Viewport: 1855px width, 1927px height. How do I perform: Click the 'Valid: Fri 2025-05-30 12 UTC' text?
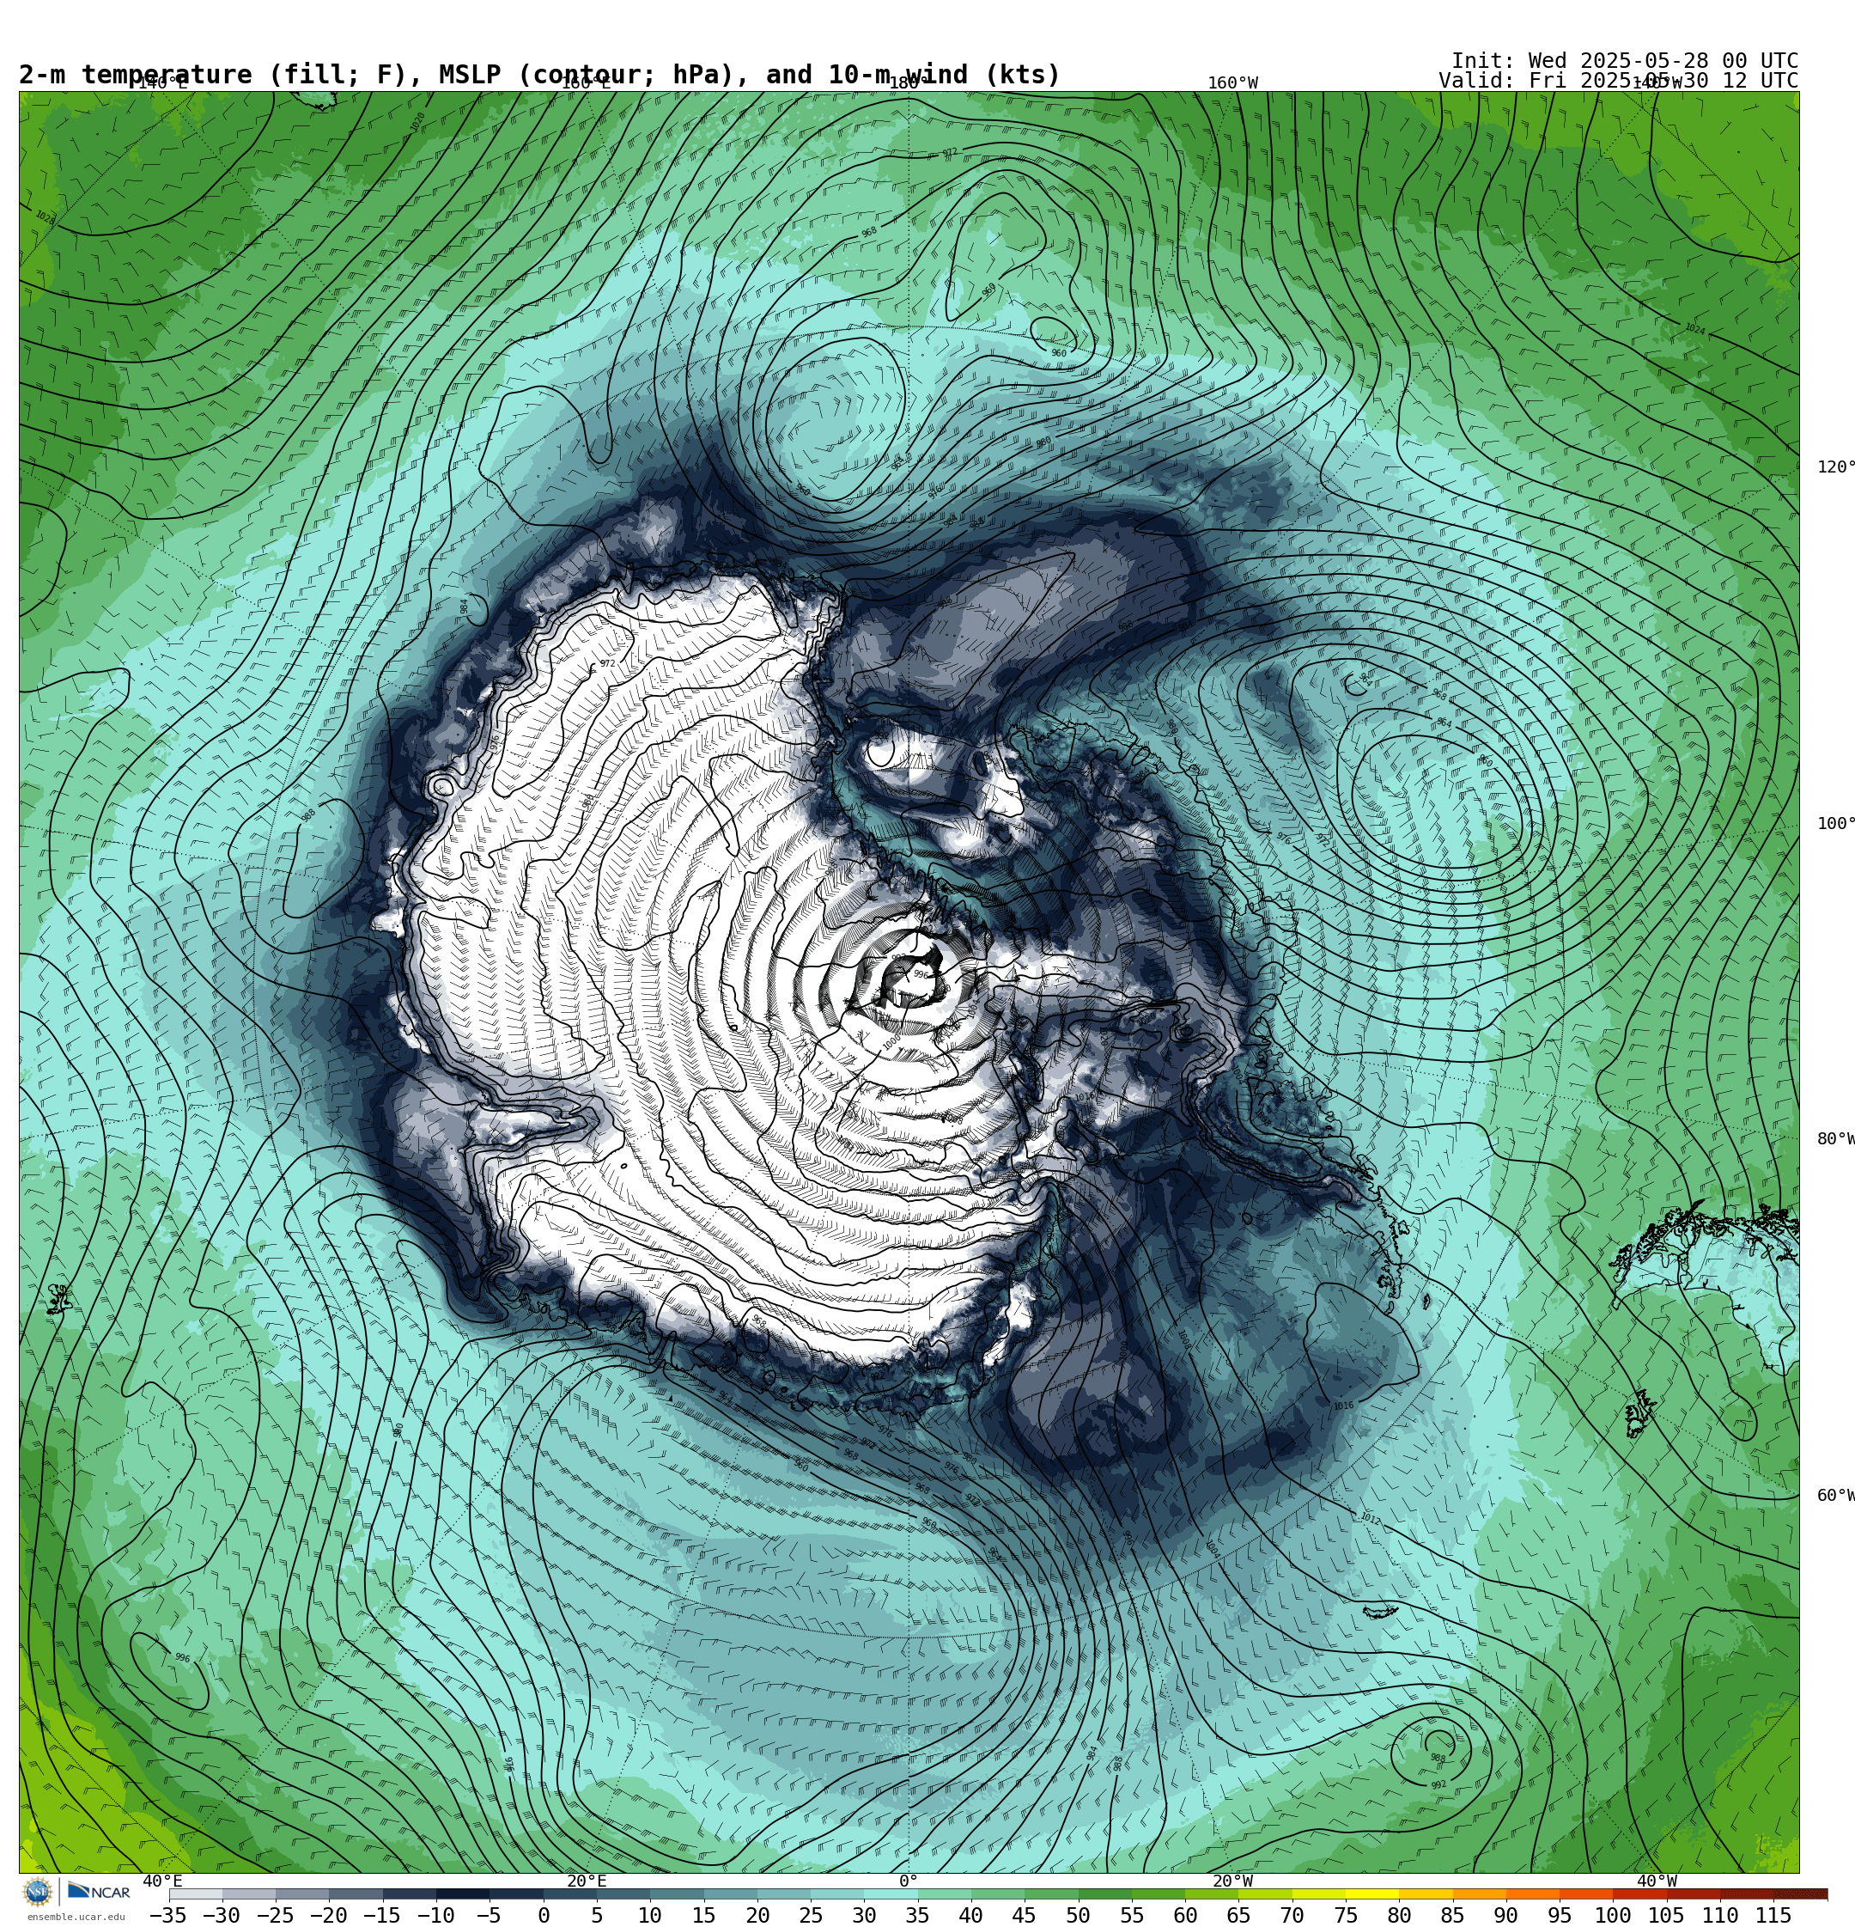(1618, 81)
